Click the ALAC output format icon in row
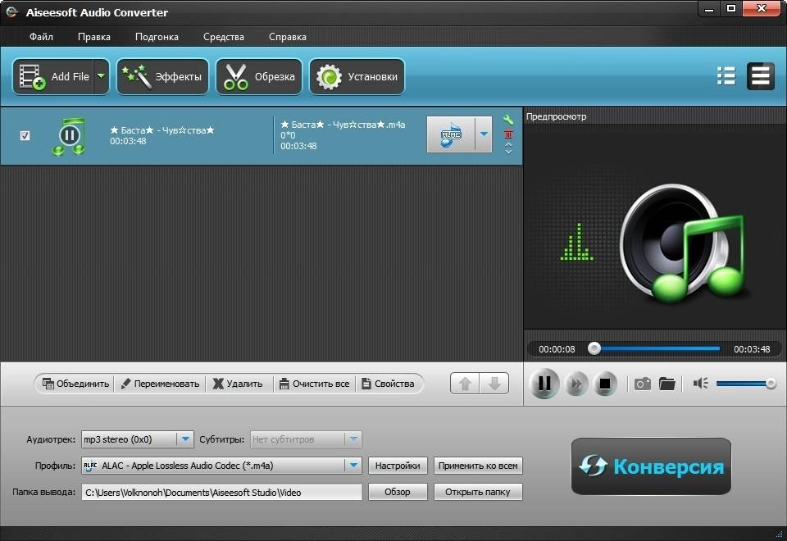787x541 pixels. 451,134
